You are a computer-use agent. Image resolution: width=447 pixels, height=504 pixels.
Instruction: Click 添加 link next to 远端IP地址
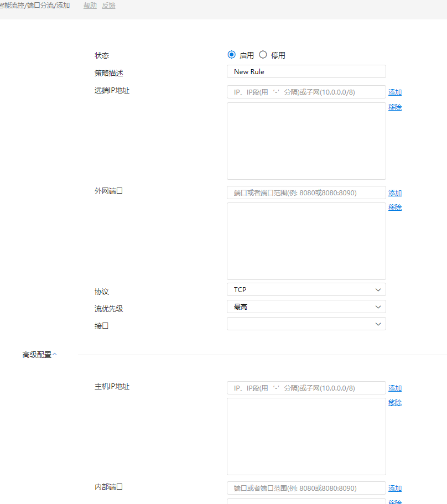394,92
